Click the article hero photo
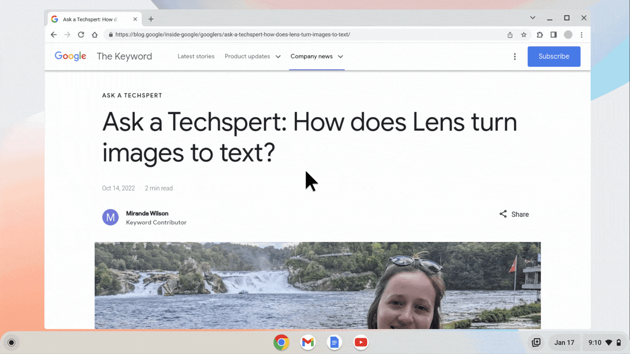630x354 pixels. (x=317, y=285)
